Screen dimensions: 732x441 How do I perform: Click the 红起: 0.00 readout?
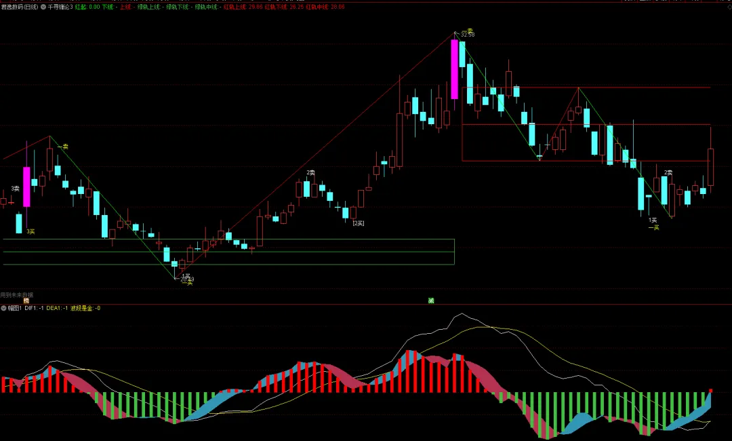(x=87, y=7)
